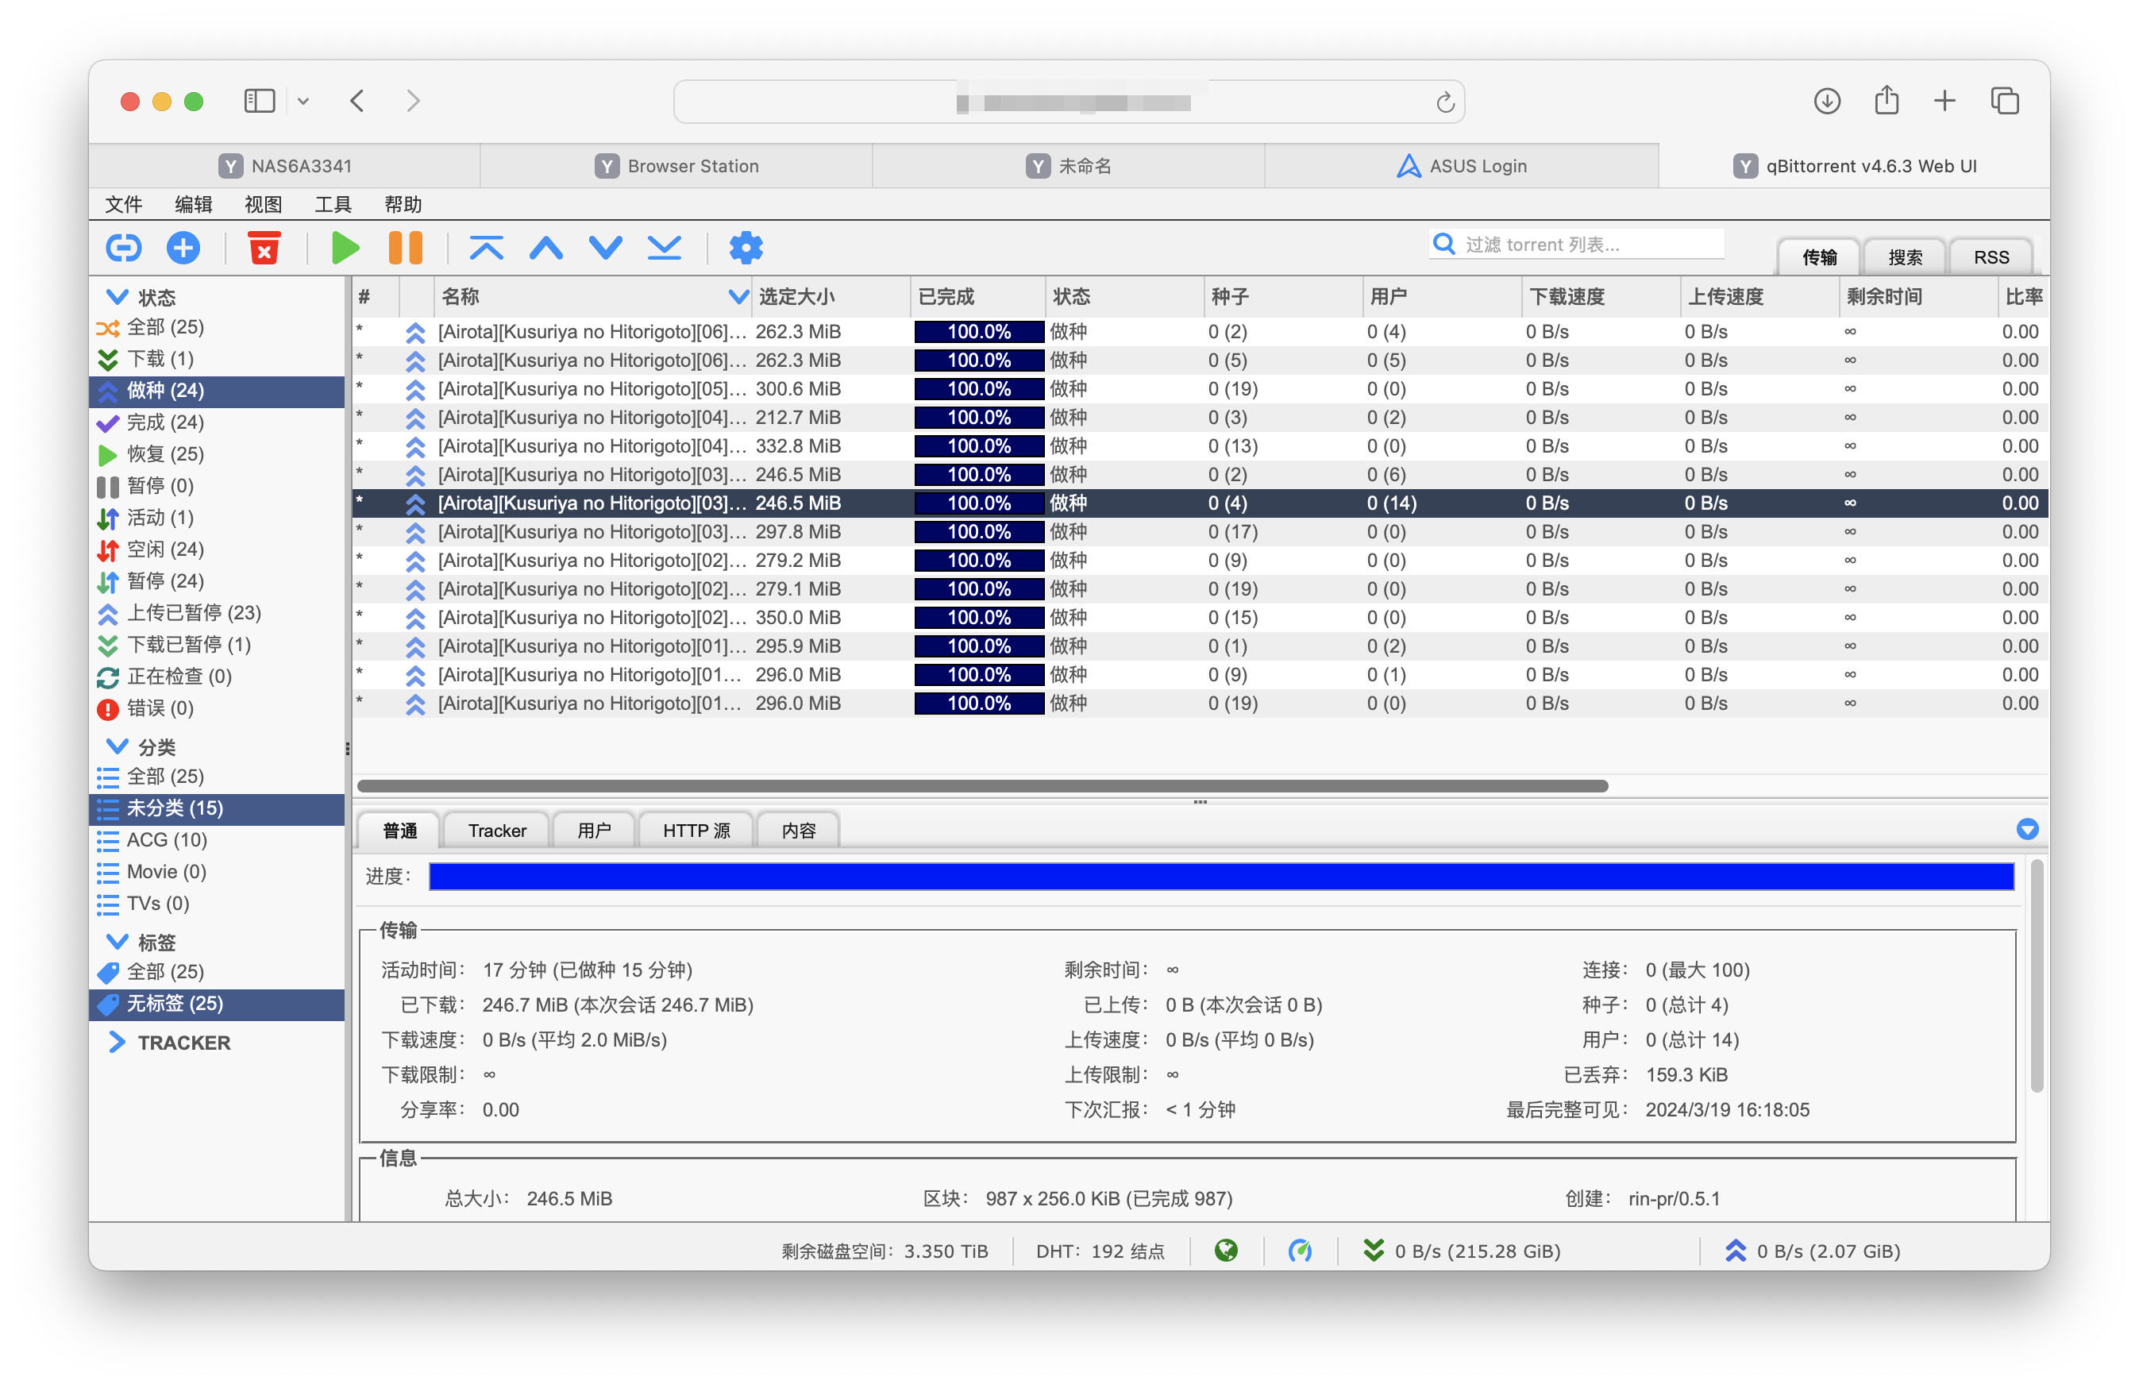Move torrent to top of queue

pyautogui.click(x=486, y=247)
